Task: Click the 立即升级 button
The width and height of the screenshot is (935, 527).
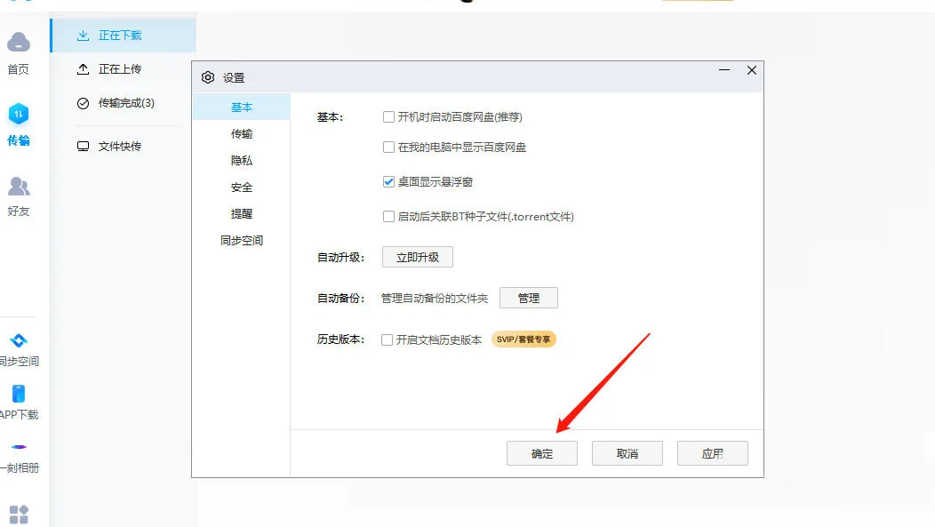Action: (418, 257)
